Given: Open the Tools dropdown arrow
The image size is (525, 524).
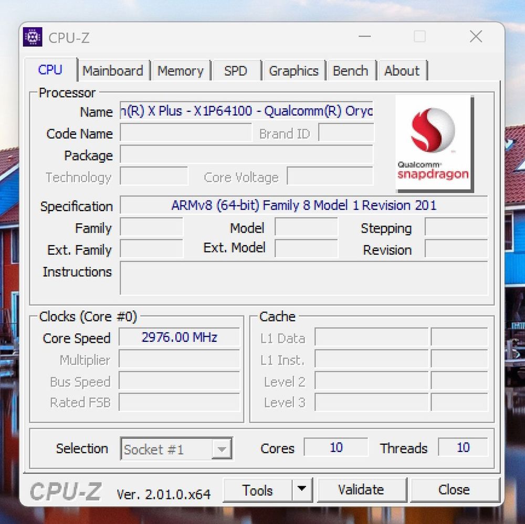Looking at the screenshot, I should 301,490.
